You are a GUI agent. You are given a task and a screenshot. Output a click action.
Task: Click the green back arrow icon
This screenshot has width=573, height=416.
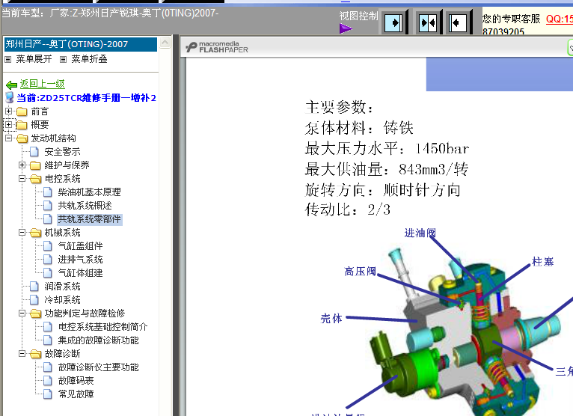point(12,85)
